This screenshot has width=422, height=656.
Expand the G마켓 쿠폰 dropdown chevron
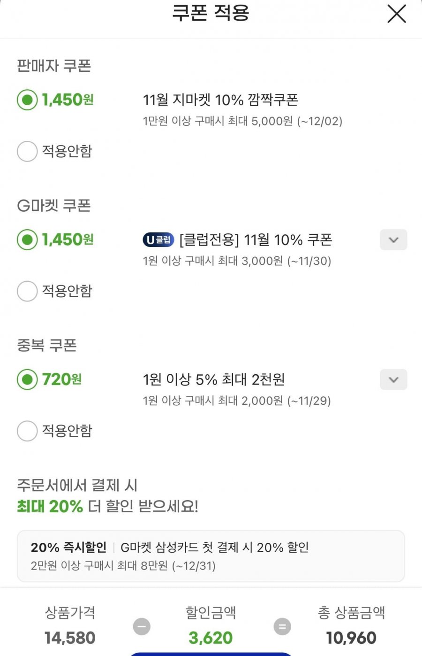tap(393, 240)
